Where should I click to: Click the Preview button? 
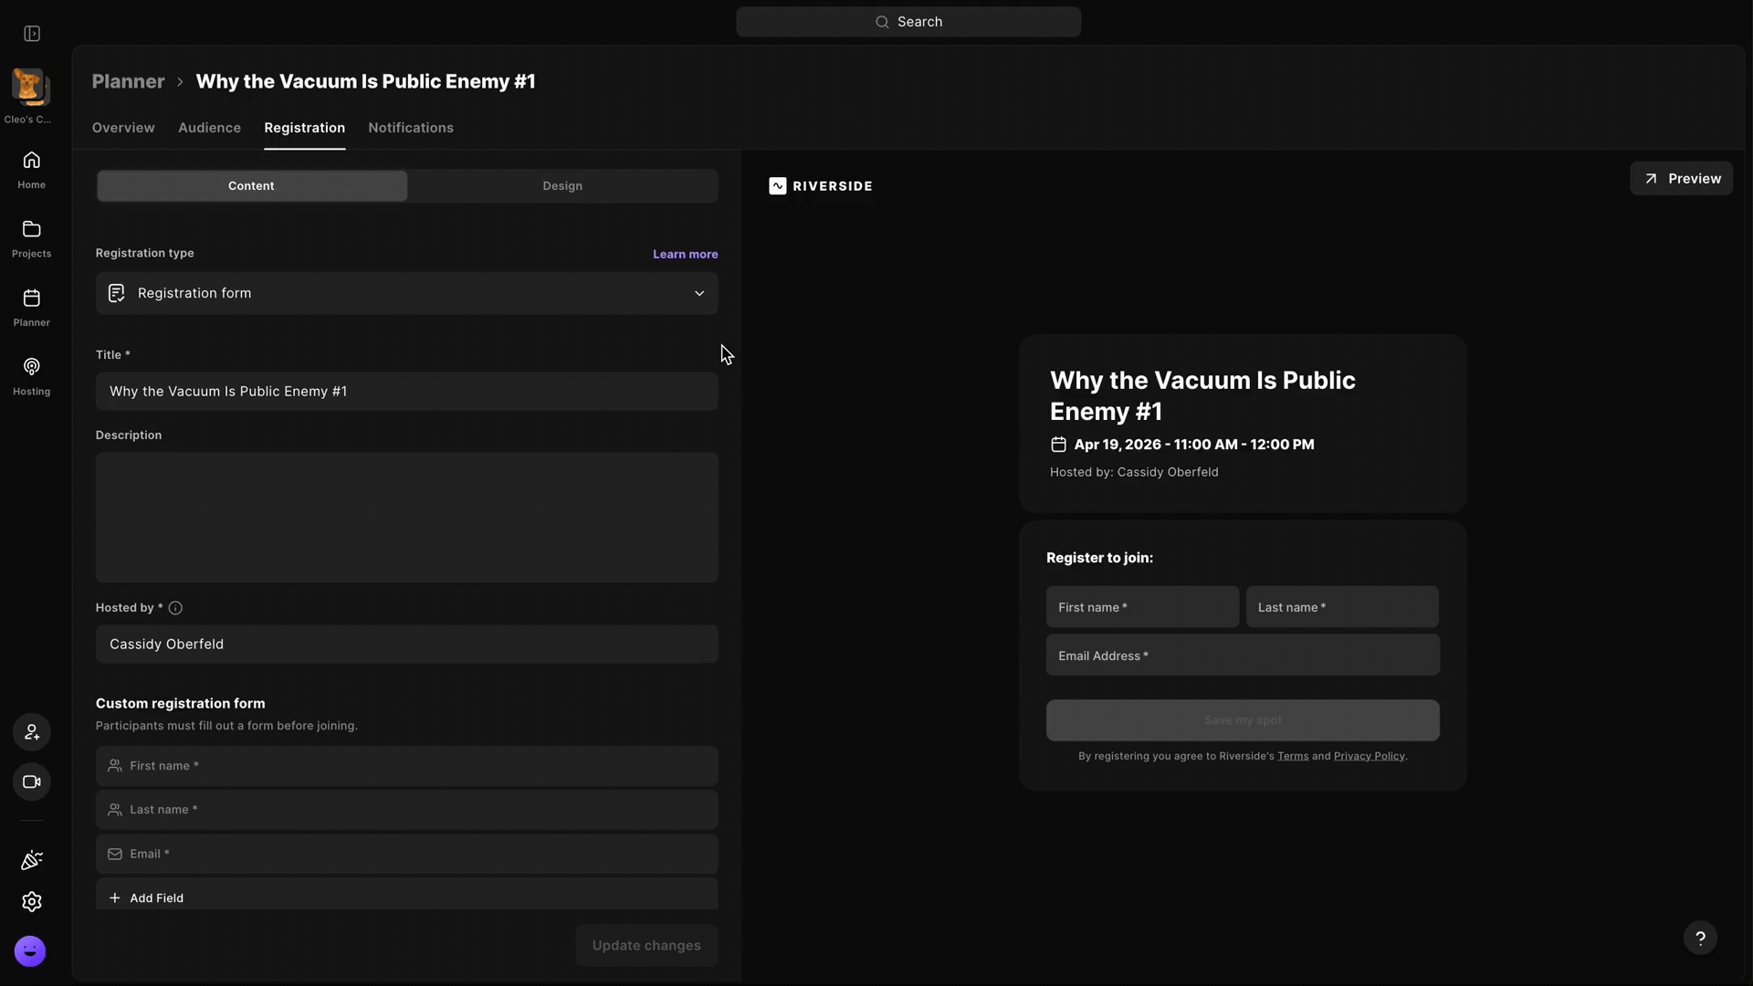[x=1681, y=179]
